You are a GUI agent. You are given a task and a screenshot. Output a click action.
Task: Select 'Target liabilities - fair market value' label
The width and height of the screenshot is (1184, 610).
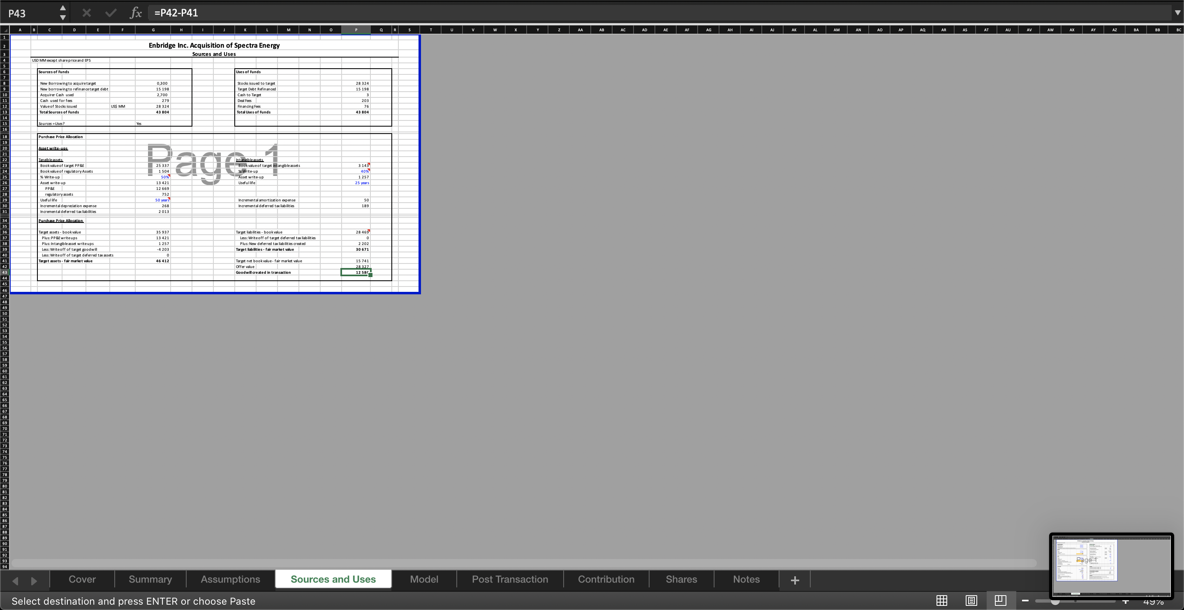click(265, 249)
